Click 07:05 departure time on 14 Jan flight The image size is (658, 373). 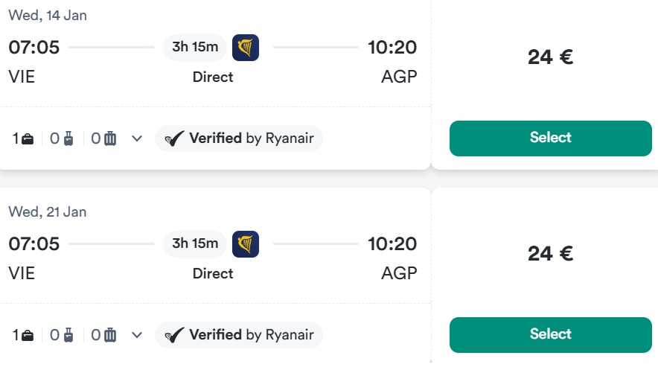pyautogui.click(x=34, y=48)
